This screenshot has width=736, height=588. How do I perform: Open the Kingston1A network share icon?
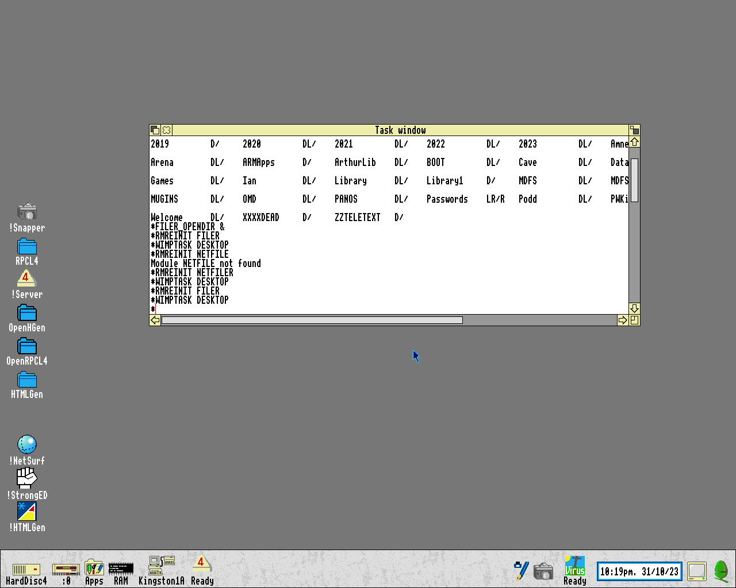[x=161, y=566]
